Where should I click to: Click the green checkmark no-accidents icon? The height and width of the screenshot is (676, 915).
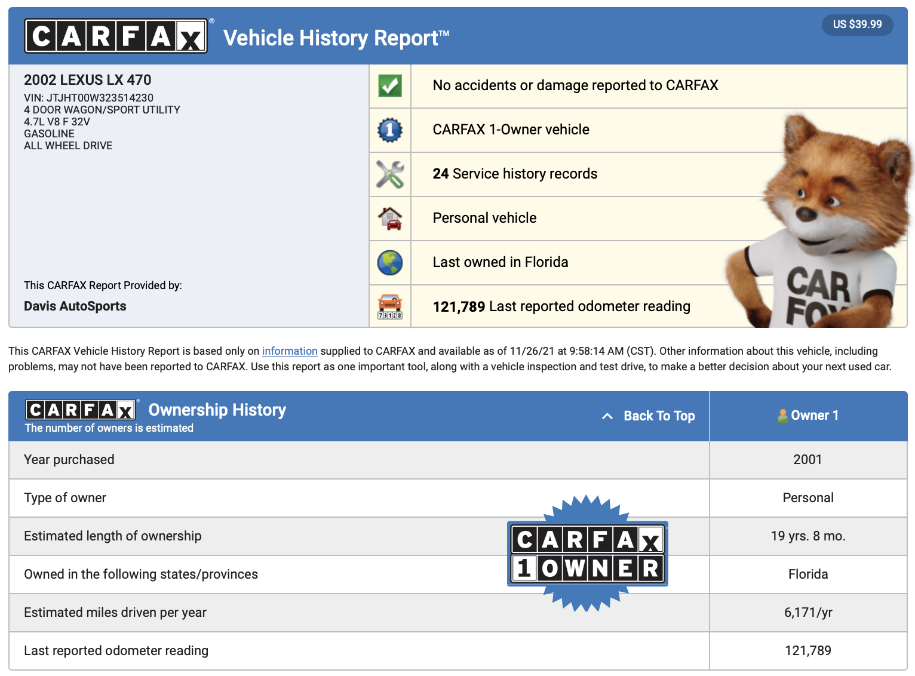click(390, 85)
